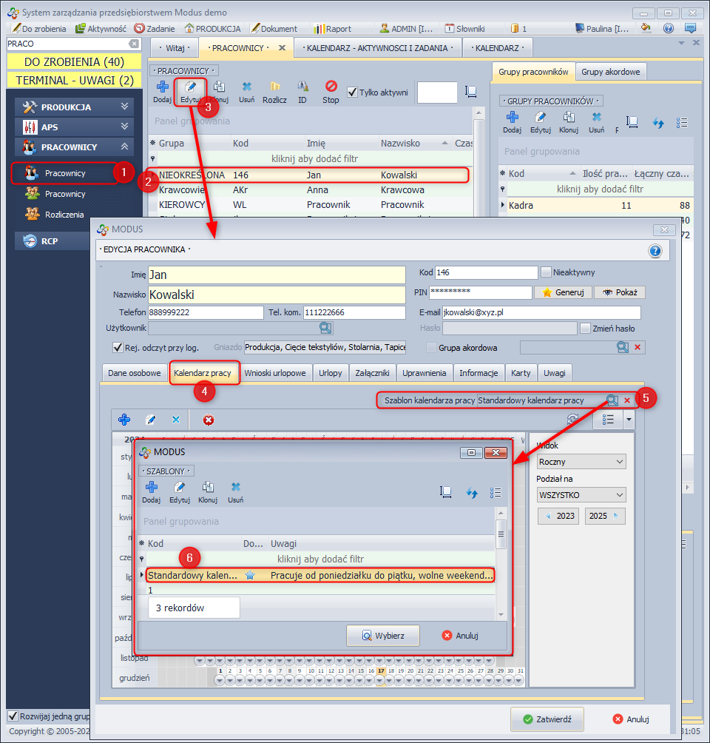Viewport: 710px width, 743px height.
Task: Uncheck Rej. odczyt przy log. checkbox
Action: point(117,347)
